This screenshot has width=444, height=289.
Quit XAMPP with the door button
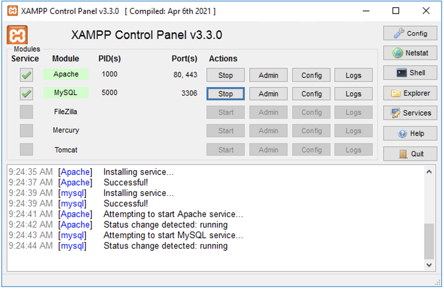pos(410,154)
